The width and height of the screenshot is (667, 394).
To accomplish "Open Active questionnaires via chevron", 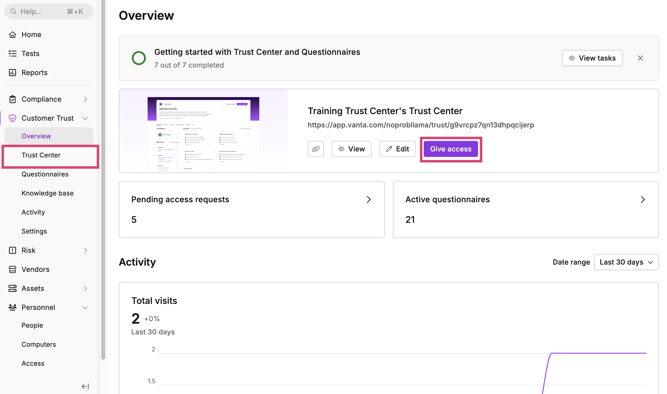I will tap(642, 200).
